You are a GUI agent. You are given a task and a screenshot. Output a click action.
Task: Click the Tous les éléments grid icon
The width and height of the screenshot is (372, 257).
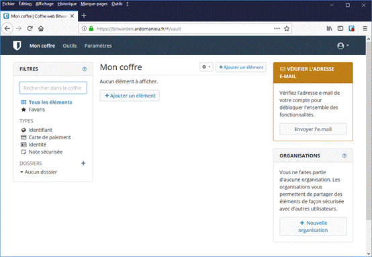(24, 102)
